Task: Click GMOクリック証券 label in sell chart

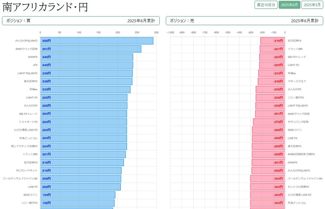Action: pyautogui.click(x=299, y=114)
